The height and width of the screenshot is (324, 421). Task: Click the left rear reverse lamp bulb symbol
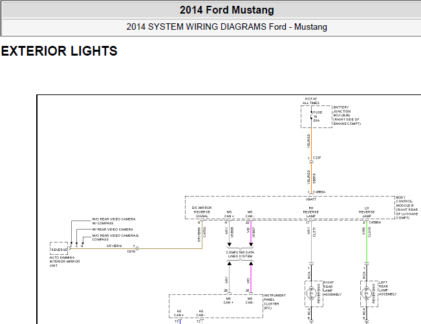click(x=367, y=294)
